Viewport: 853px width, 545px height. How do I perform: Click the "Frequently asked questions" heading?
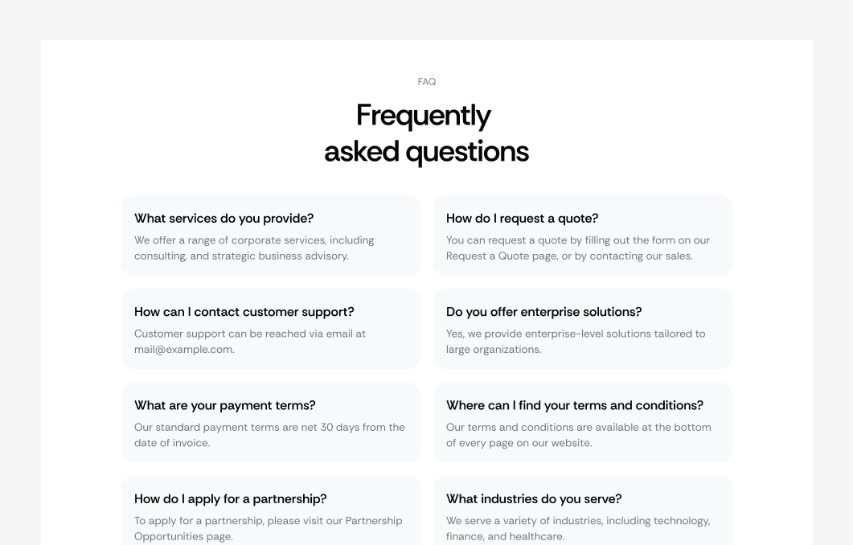pyautogui.click(x=426, y=133)
